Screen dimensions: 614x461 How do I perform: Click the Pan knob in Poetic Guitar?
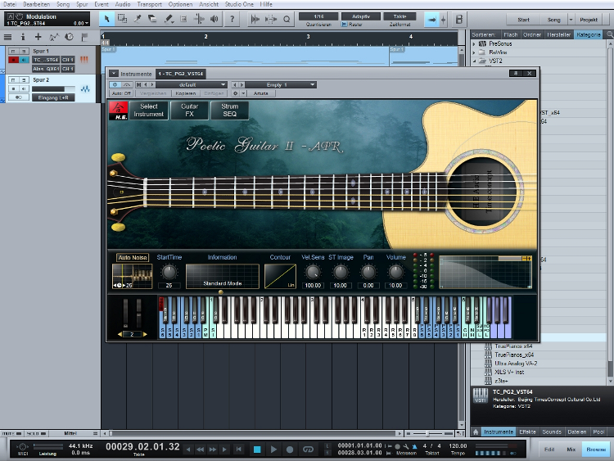click(368, 272)
